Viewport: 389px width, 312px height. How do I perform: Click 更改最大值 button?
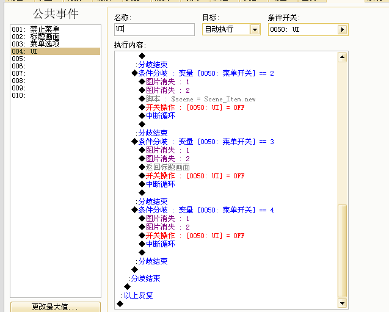pos(56,307)
